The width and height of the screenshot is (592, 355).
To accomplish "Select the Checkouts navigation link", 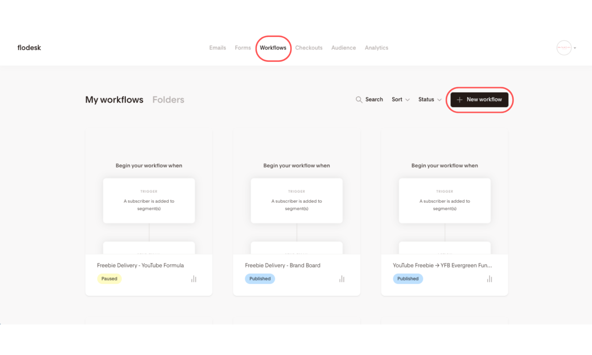I will click(309, 48).
